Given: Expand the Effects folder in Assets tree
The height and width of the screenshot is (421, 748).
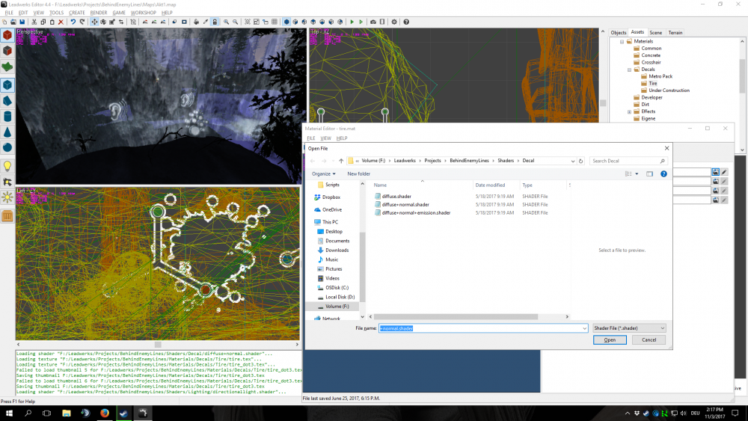Looking at the screenshot, I should pos(630,111).
